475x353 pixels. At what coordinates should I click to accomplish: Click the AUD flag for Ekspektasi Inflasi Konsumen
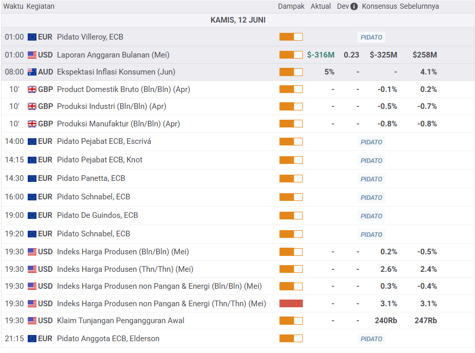coord(32,72)
